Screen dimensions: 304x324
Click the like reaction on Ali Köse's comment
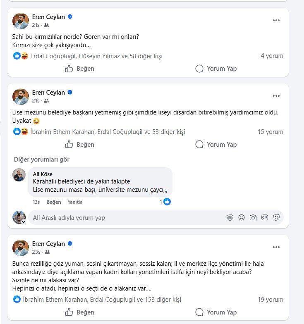click(167, 202)
